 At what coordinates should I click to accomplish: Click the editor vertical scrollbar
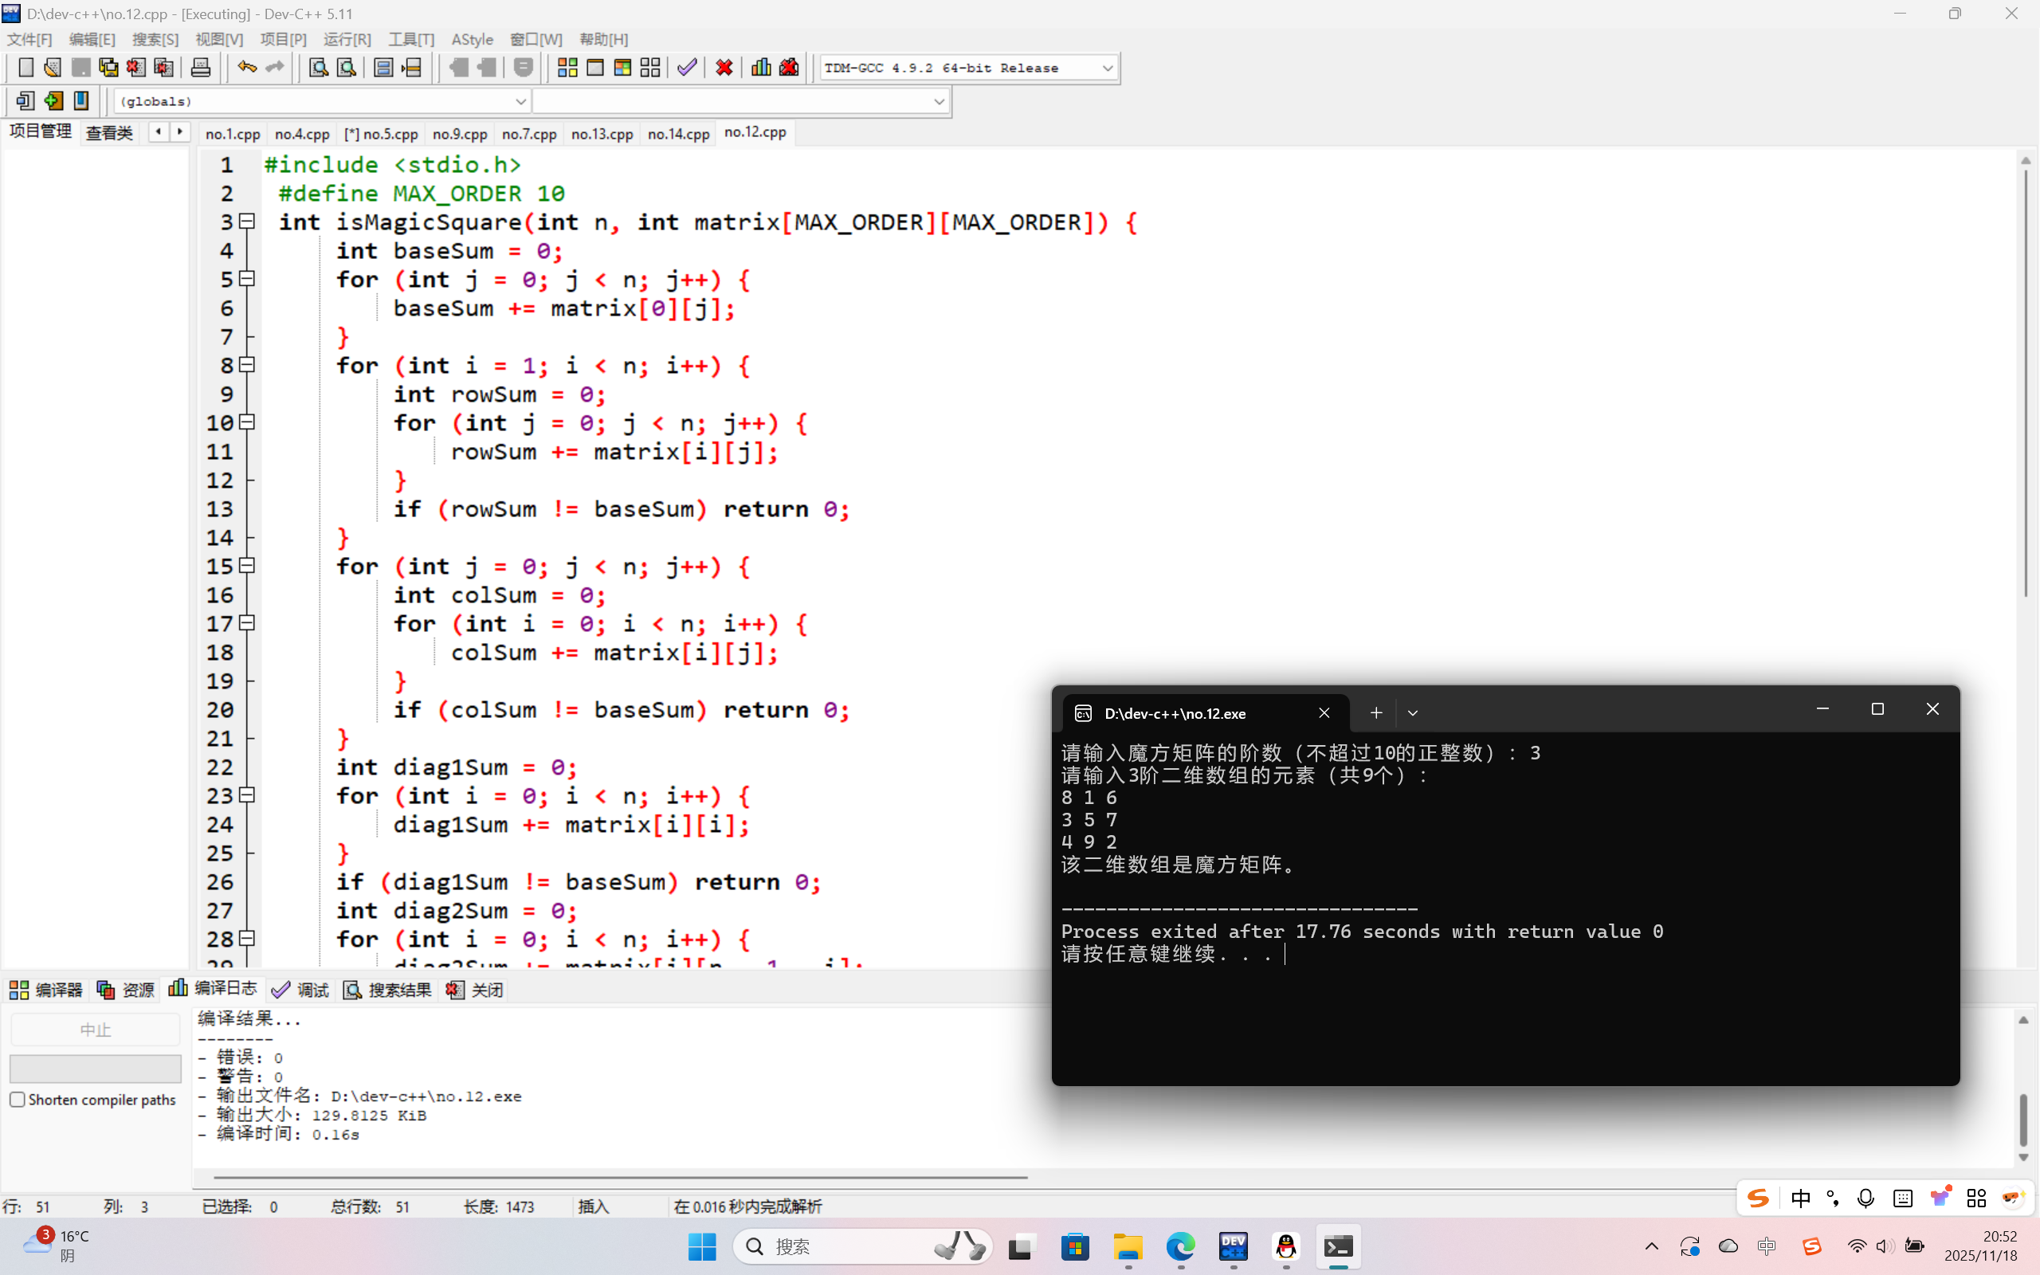pos(2025,379)
